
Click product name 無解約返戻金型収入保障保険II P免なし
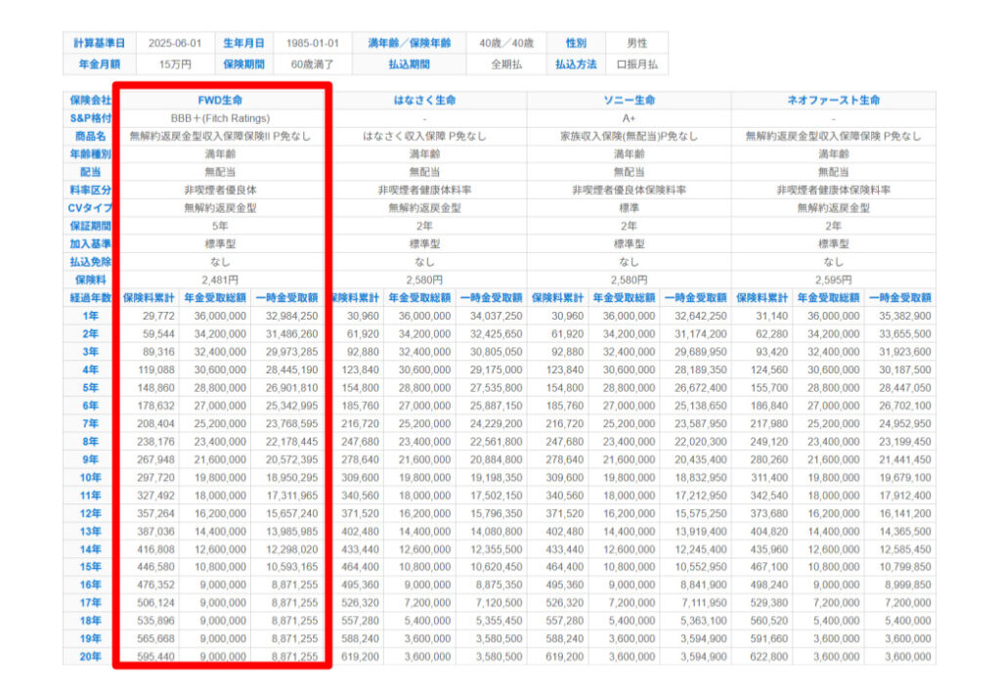coord(220,136)
